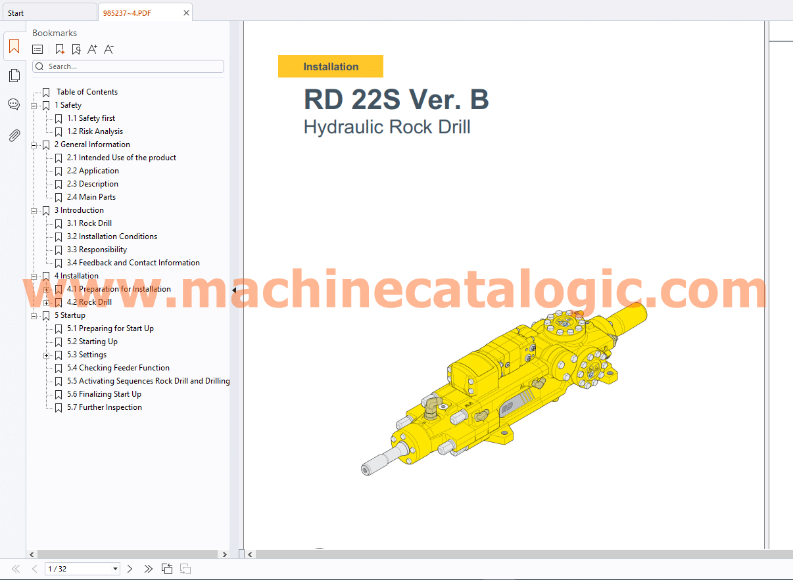Click the add new bookmark icon
The height and width of the screenshot is (580, 793).
60,49
